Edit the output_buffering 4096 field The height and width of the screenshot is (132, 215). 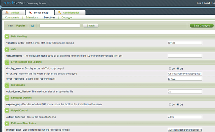pyautogui.click(x=185, y=117)
